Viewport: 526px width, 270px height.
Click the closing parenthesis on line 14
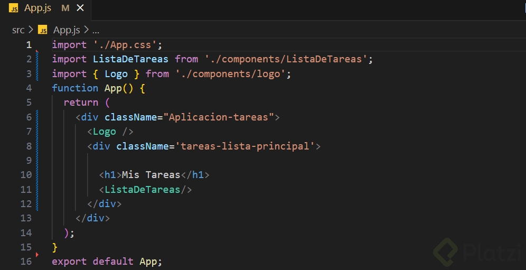click(67, 232)
